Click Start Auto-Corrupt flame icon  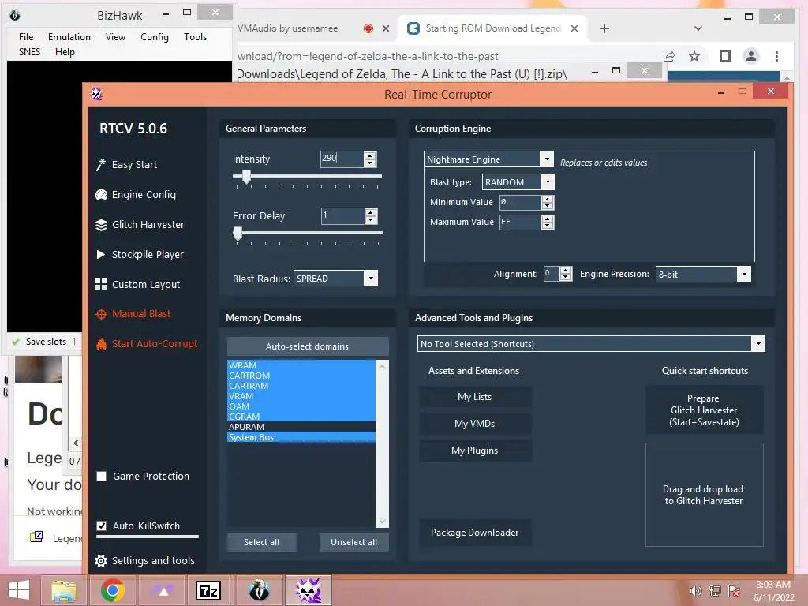tap(101, 344)
